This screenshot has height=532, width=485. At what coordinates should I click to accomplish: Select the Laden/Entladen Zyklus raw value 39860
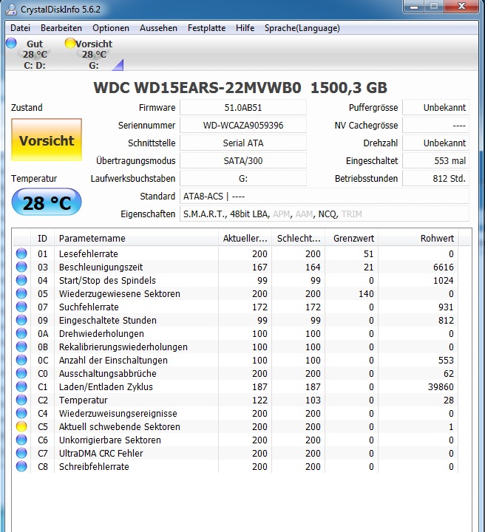(x=441, y=386)
